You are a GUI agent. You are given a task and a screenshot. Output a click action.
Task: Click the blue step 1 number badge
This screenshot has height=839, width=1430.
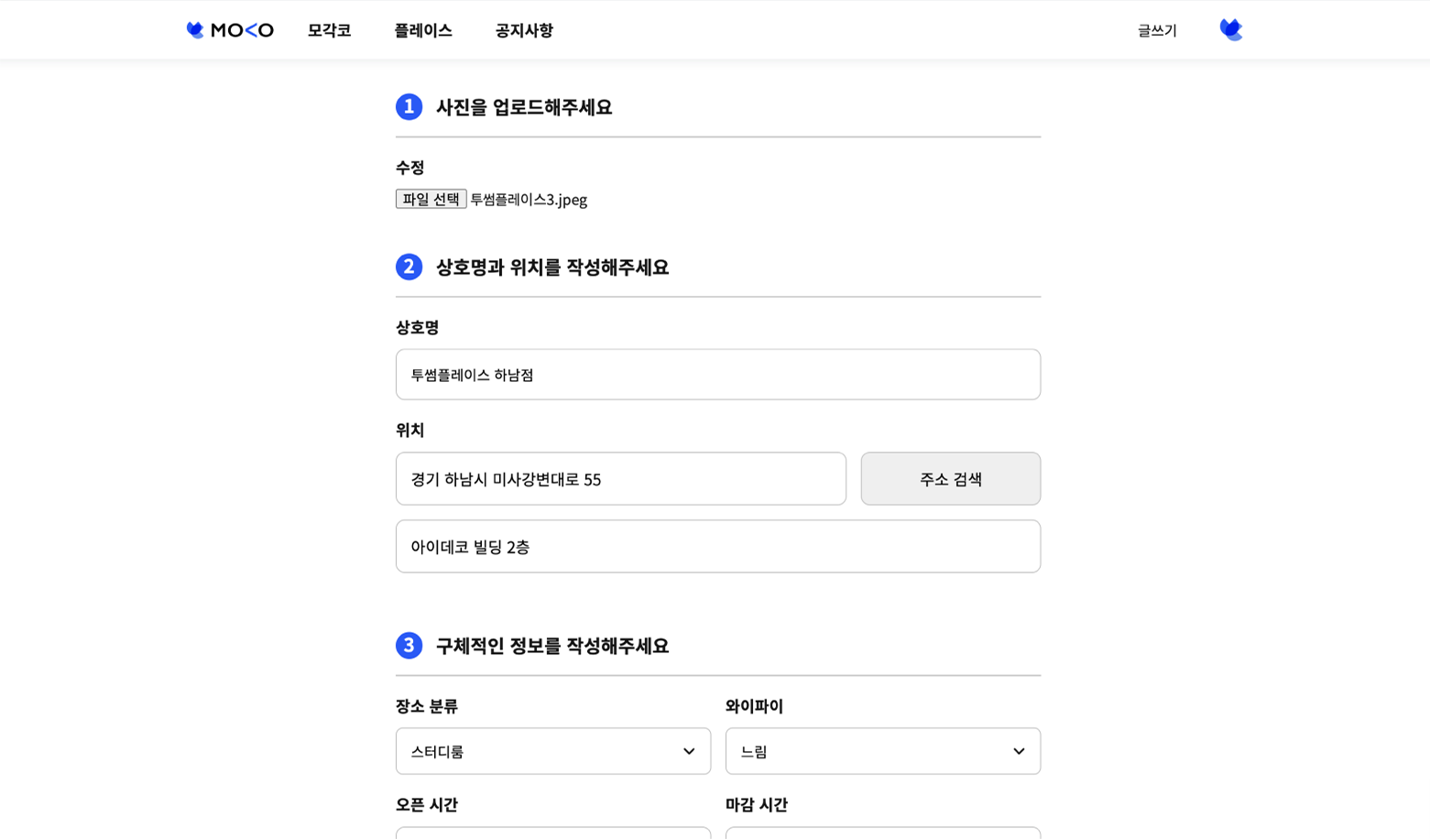click(409, 107)
